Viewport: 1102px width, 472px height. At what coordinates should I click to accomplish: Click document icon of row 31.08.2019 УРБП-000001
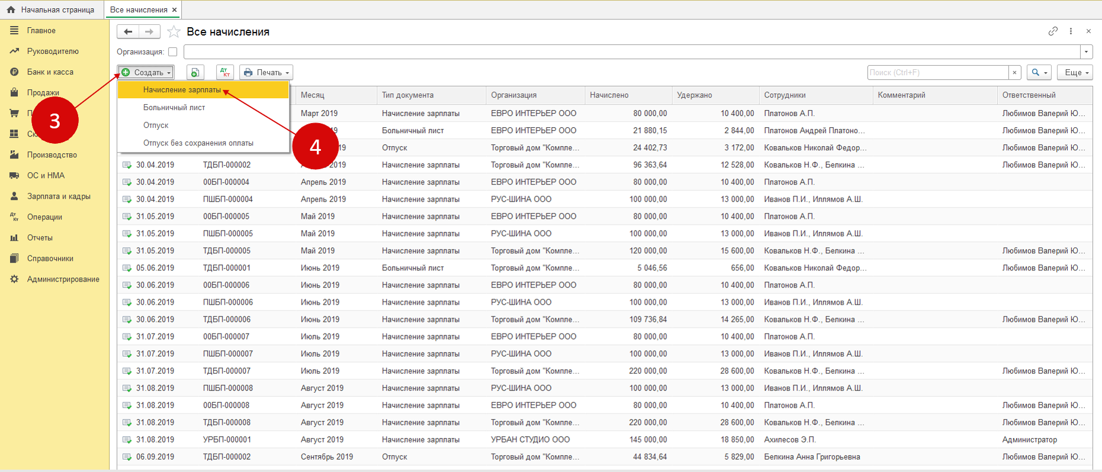click(127, 439)
